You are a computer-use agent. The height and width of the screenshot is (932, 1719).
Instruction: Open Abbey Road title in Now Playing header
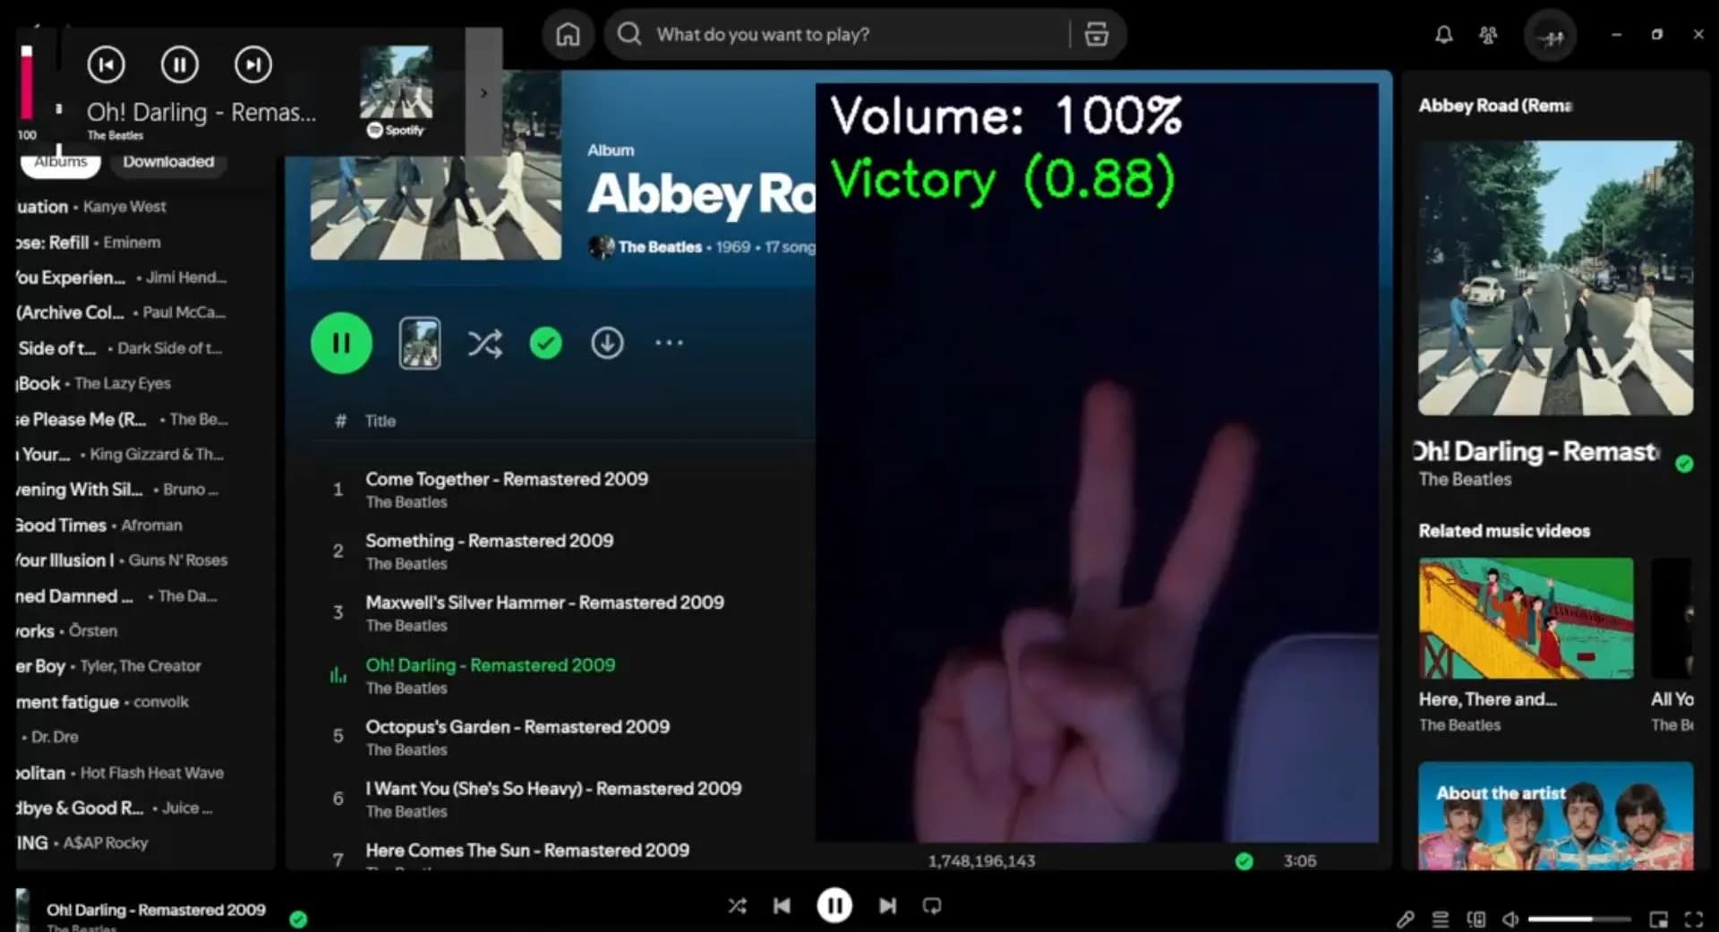(1495, 106)
